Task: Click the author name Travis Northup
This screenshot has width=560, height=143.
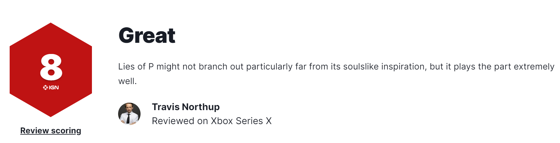Action: coord(186,107)
